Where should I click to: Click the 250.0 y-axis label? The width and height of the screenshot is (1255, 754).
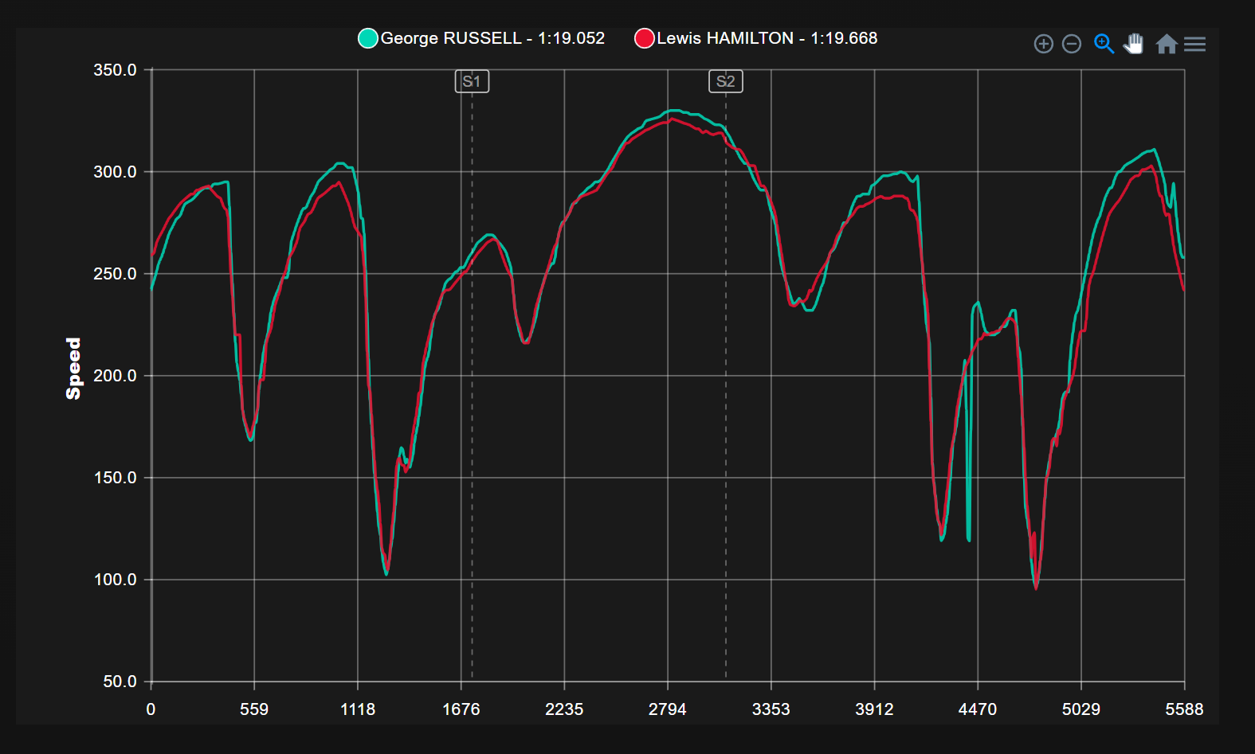[116, 274]
